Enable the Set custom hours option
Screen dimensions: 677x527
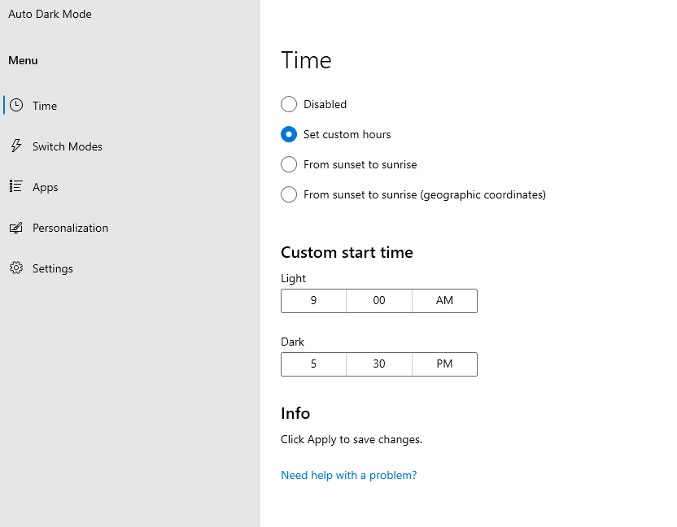tap(289, 134)
